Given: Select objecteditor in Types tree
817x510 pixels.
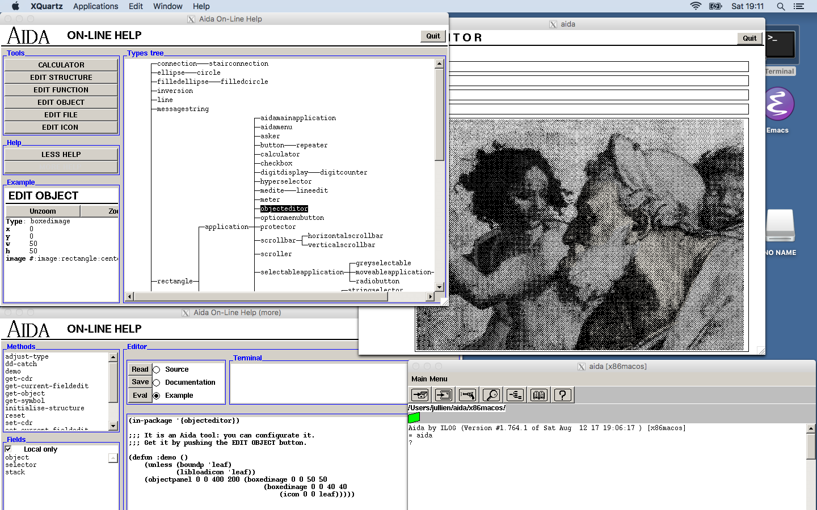Looking at the screenshot, I should (284, 209).
